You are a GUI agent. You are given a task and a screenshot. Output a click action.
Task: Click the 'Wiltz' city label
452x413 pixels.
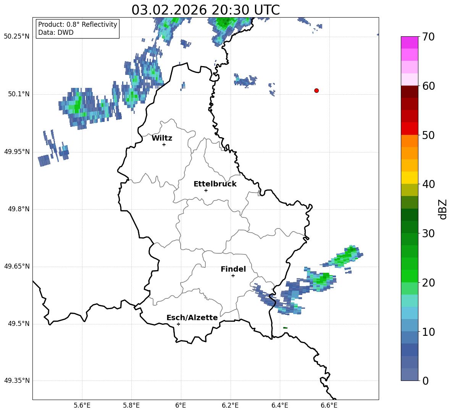(x=162, y=138)
